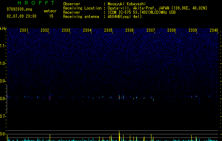Screen dimensions: 222x141
Task: Click the kHz axis unit label
Action: 3,29
